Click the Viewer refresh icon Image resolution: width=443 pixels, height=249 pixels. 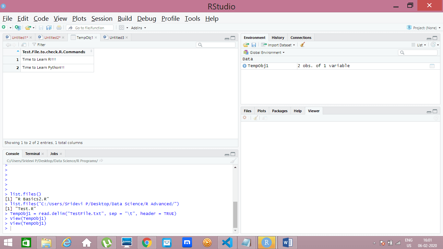coord(436,118)
